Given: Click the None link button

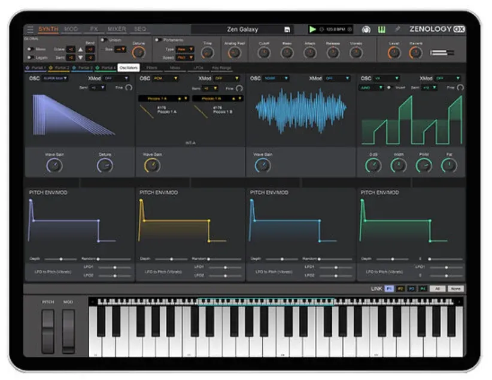Looking at the screenshot, I should [456, 289].
